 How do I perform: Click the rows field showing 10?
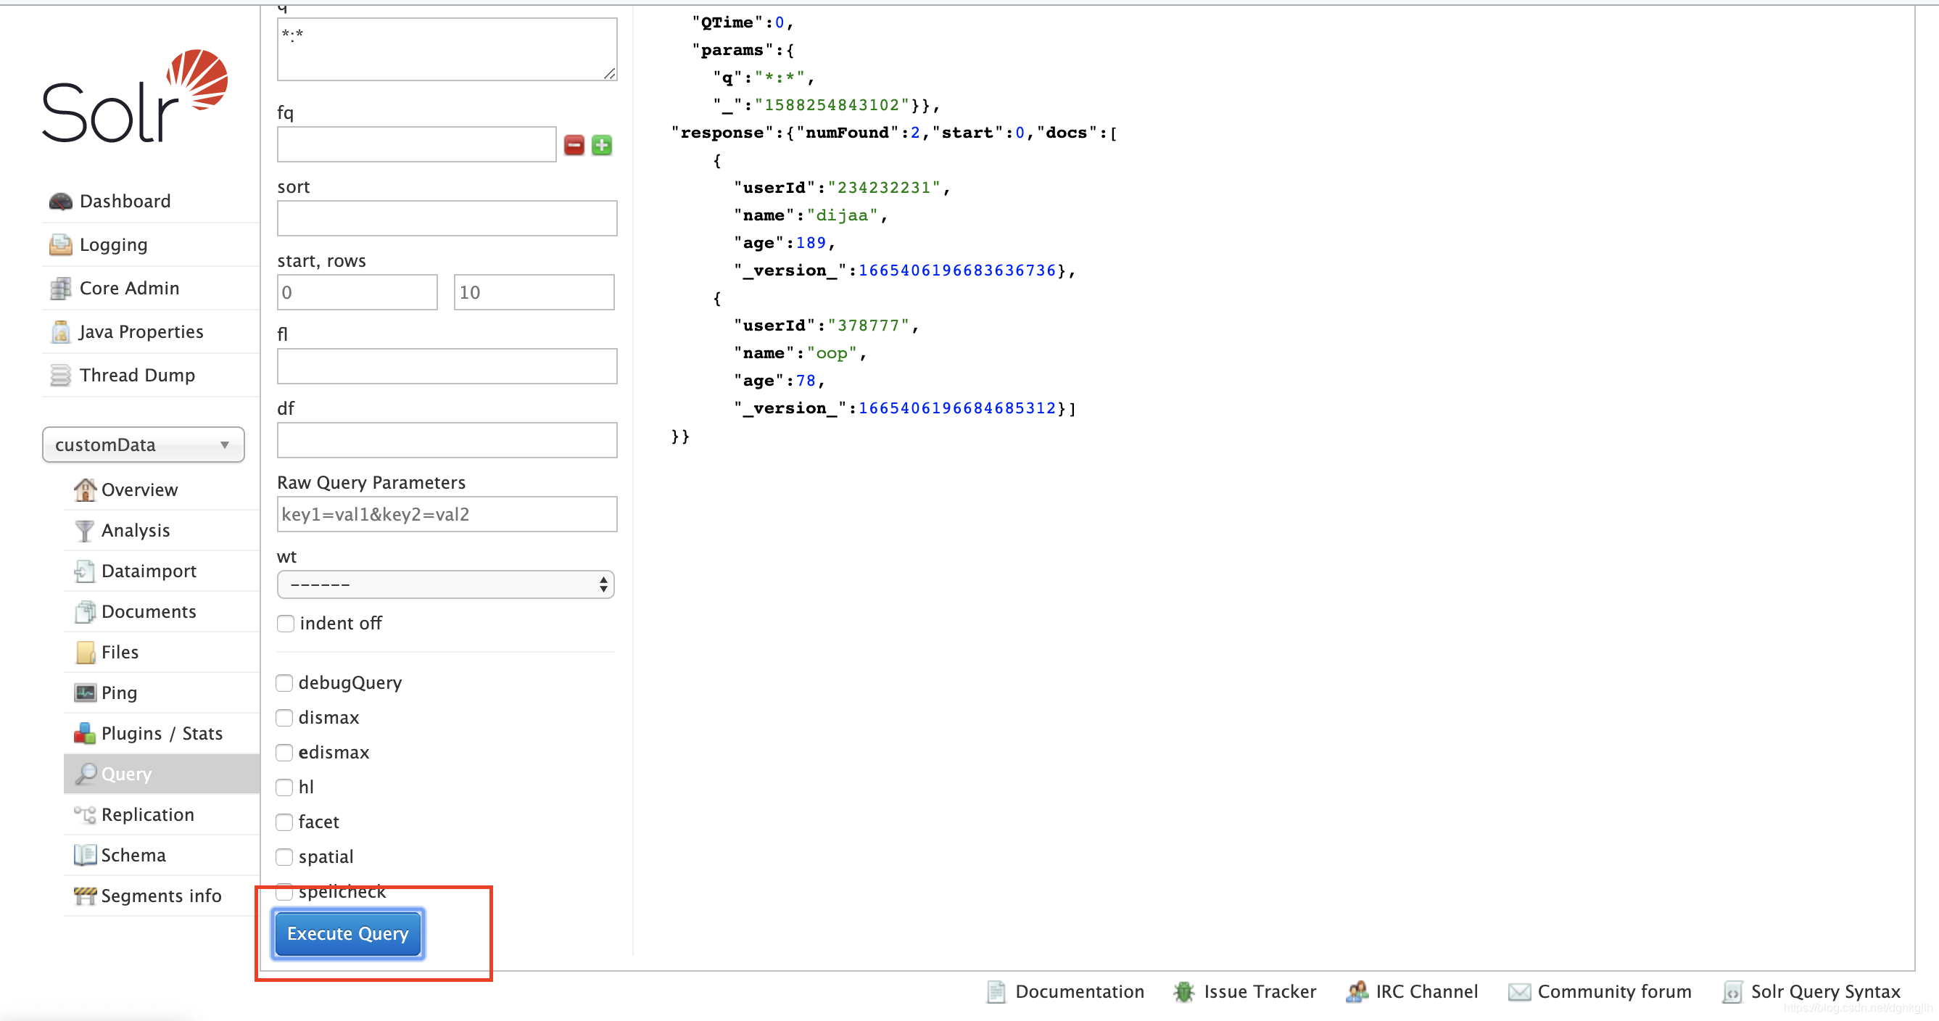534,292
